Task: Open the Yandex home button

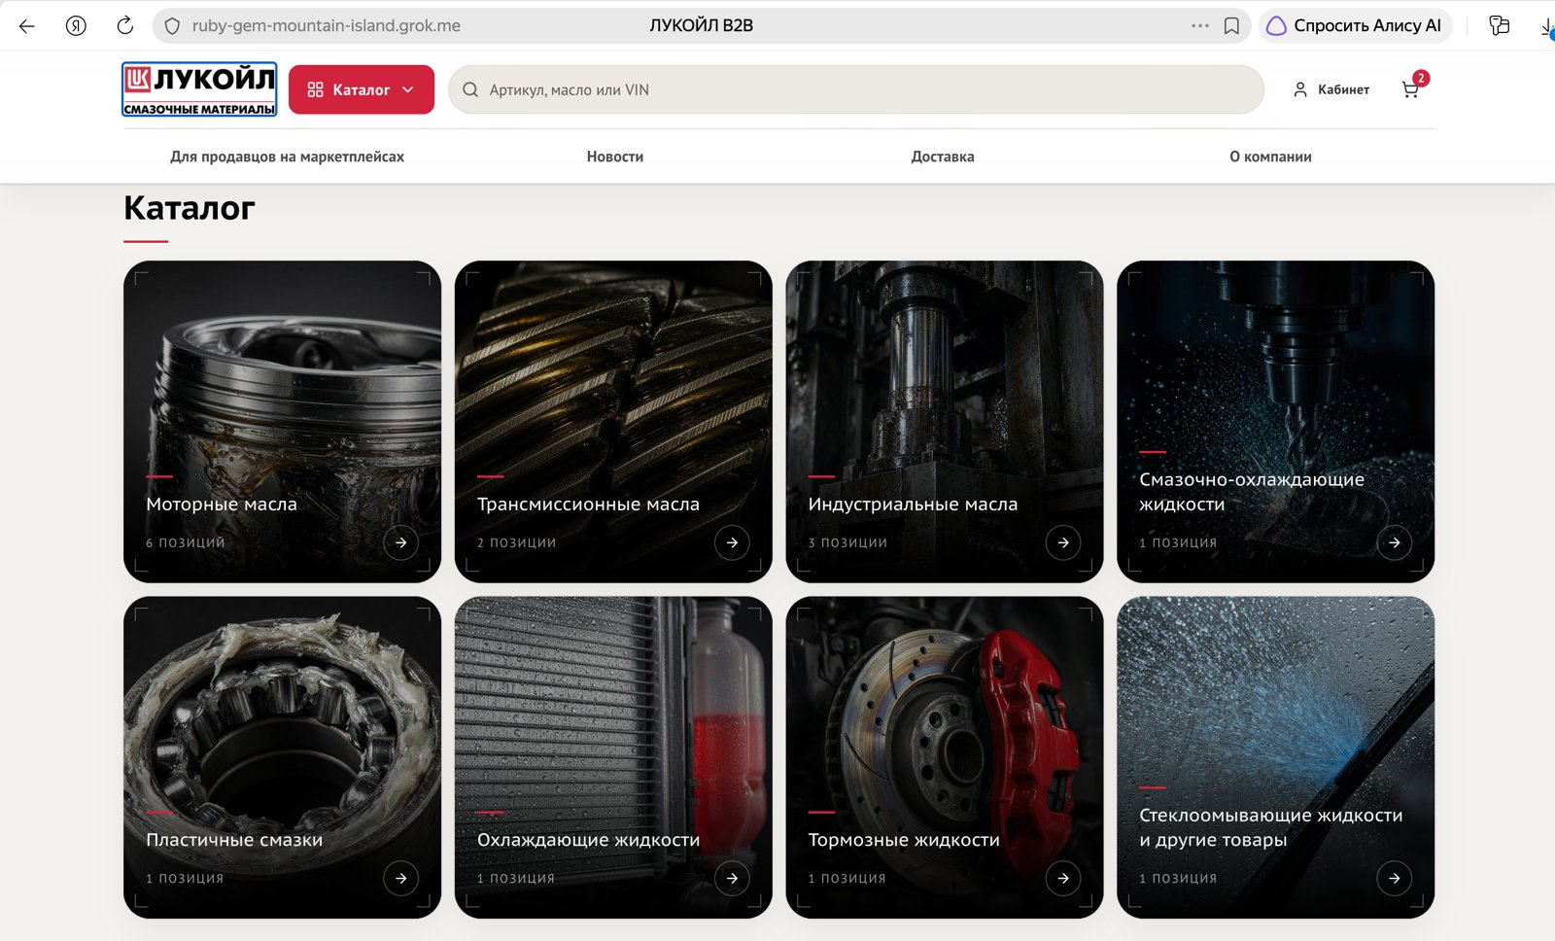Action: 76,26
